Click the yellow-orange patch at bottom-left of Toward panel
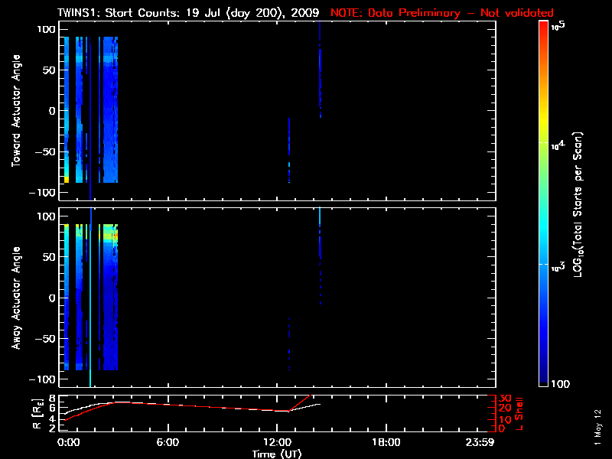 [x=67, y=180]
